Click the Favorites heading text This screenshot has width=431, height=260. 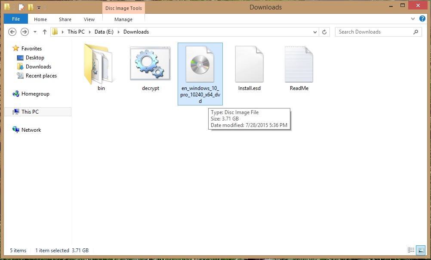click(31, 48)
